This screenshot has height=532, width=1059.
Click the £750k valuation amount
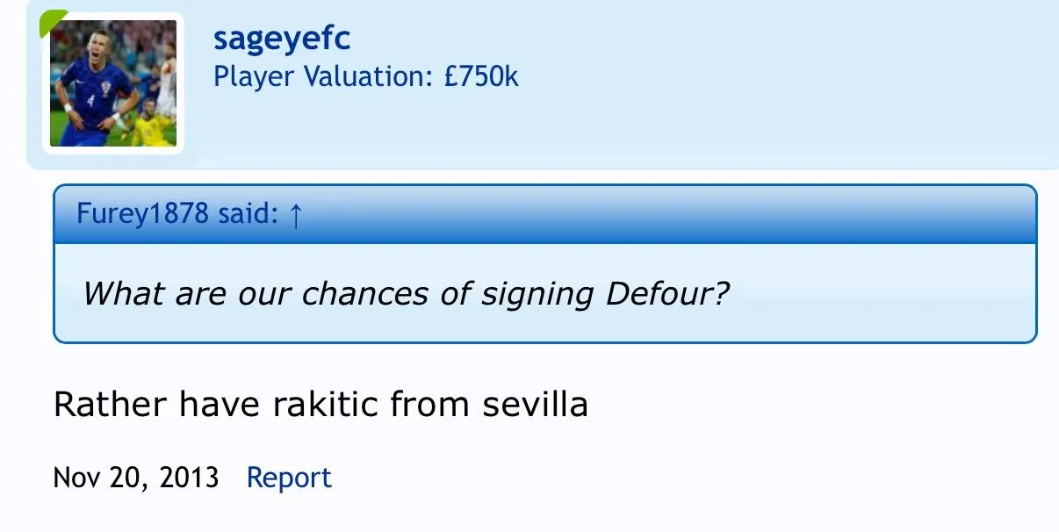481,76
